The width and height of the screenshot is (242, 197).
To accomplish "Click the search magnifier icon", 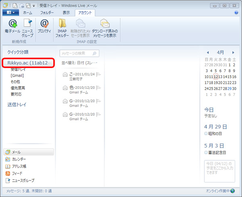I will (94, 53).
